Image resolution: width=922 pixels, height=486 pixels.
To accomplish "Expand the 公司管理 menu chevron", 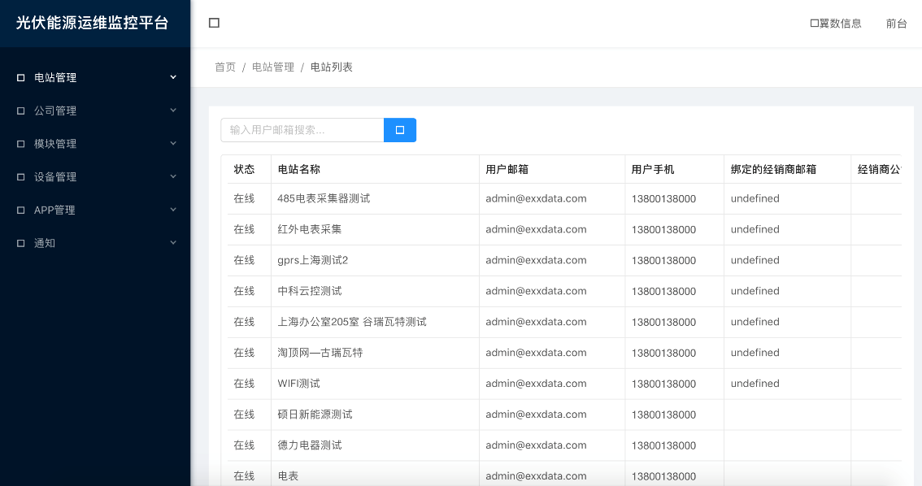I will 172,111.
